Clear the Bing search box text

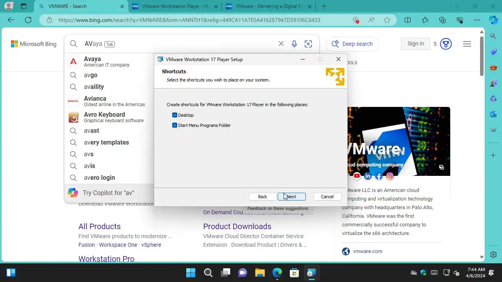(x=281, y=44)
